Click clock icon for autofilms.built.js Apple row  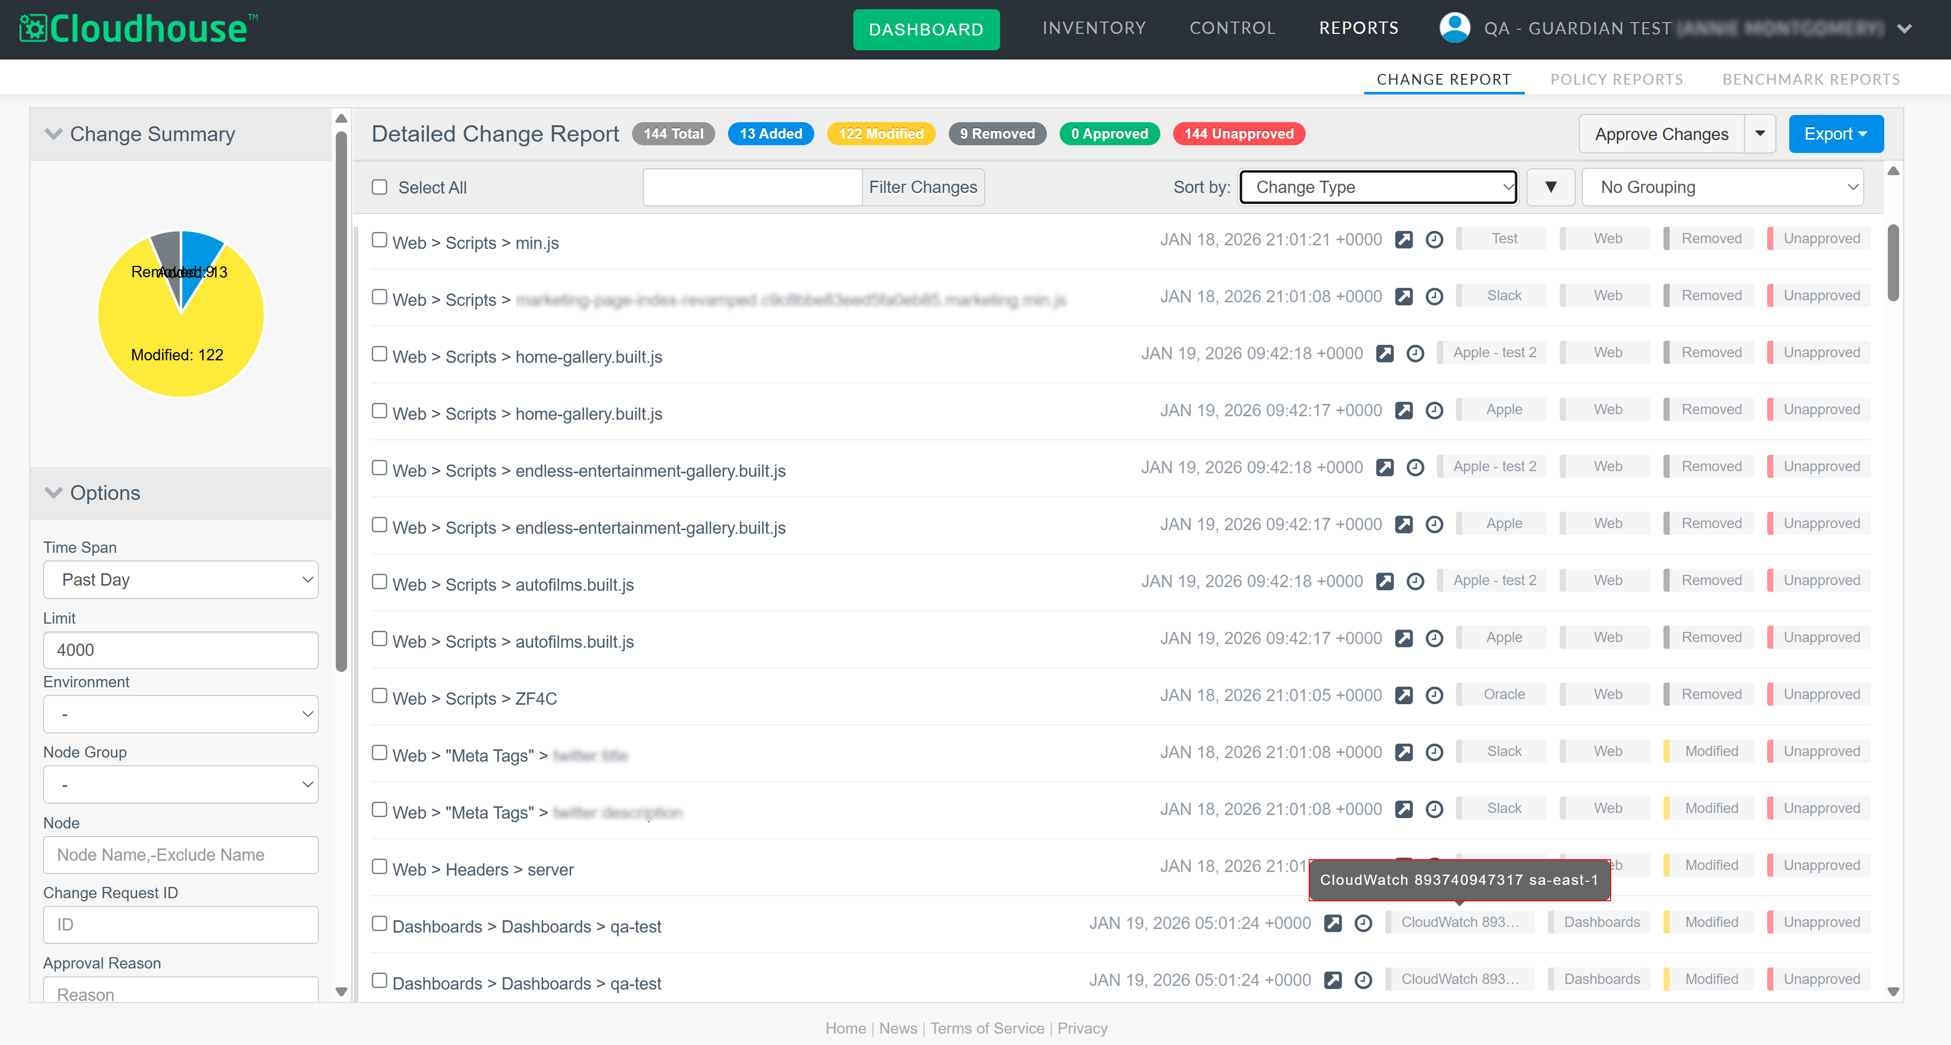[1433, 638]
